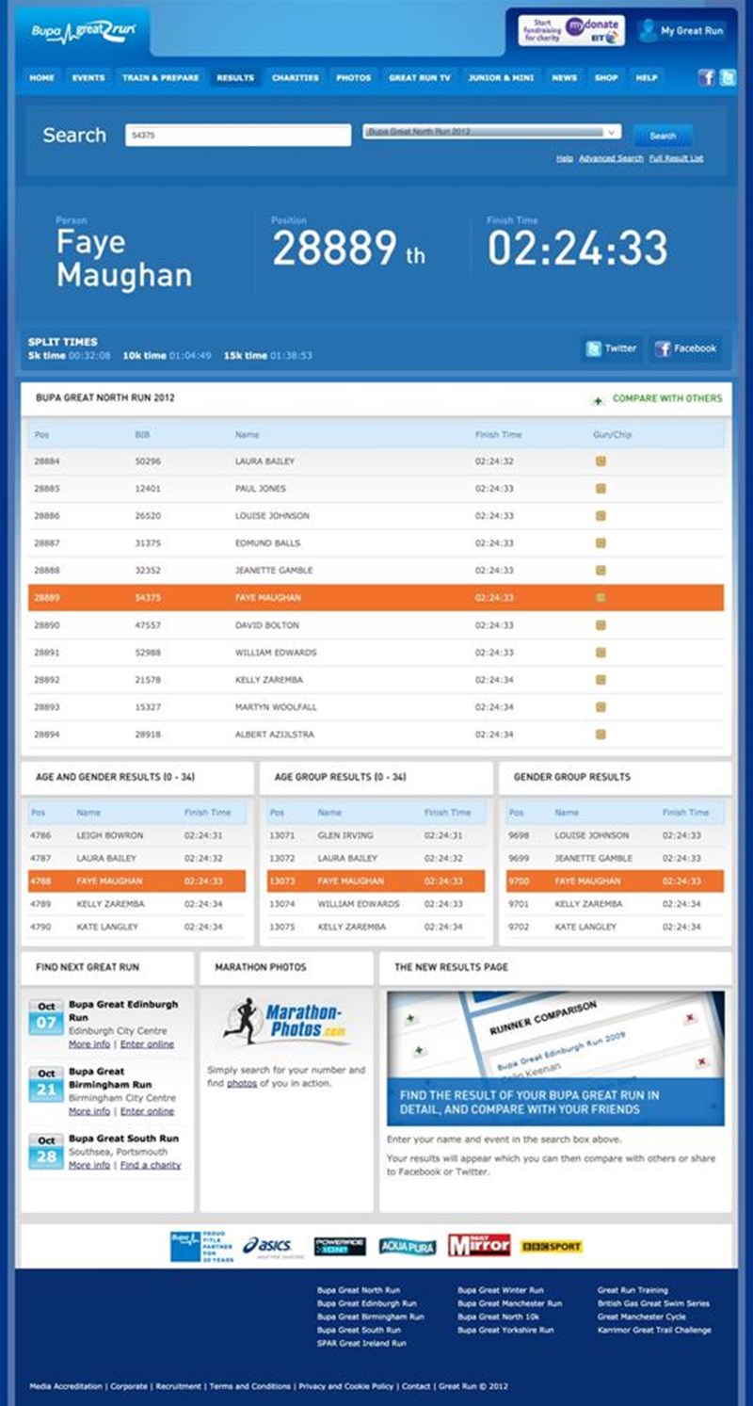Image resolution: width=753 pixels, height=1406 pixels.
Task: Open the Media Accreditation footer link
Action: (x=67, y=1386)
